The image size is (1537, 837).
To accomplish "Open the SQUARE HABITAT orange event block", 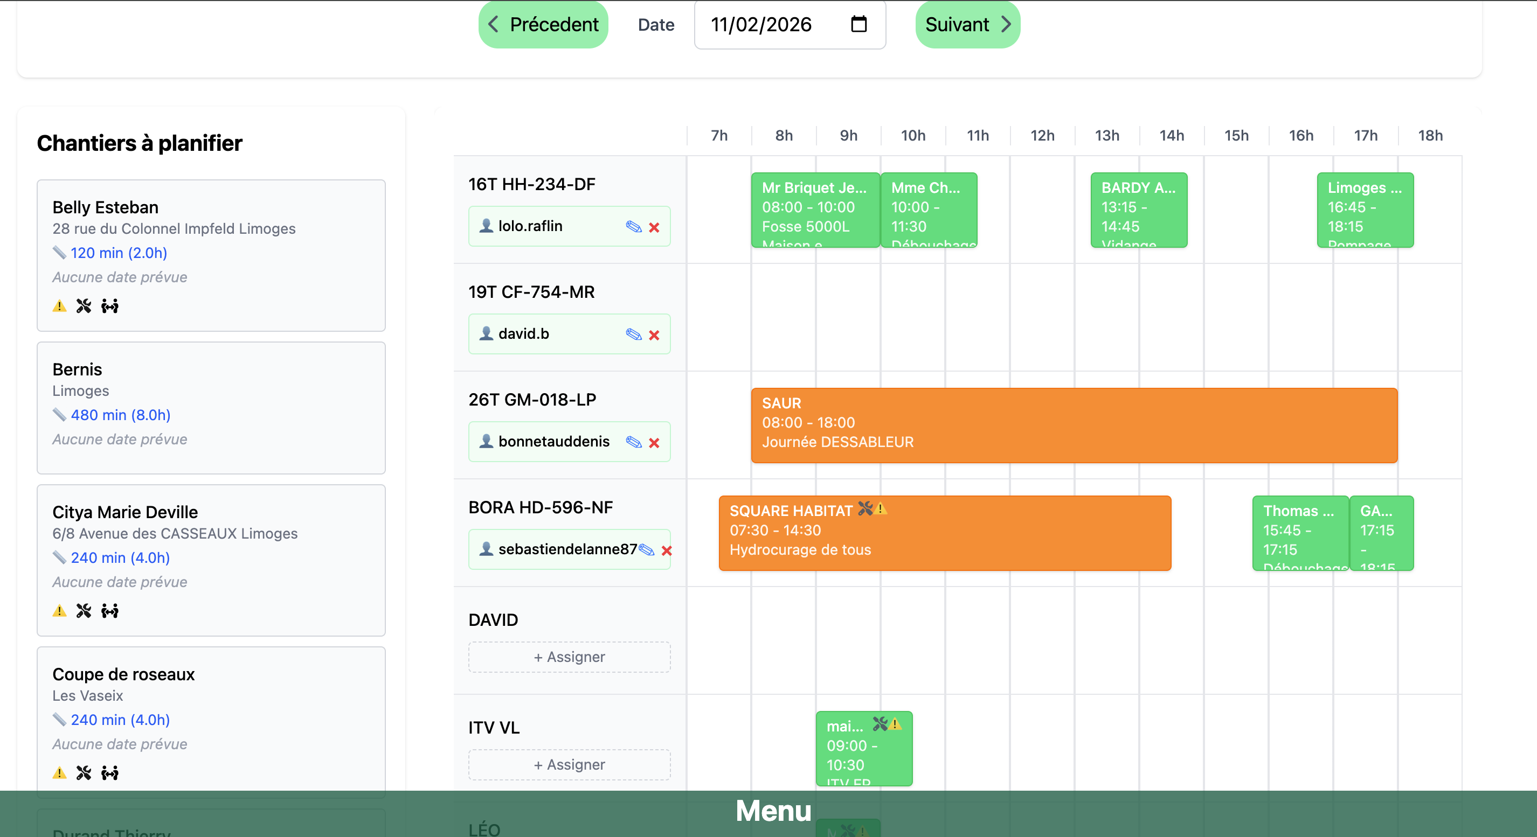I will (944, 532).
